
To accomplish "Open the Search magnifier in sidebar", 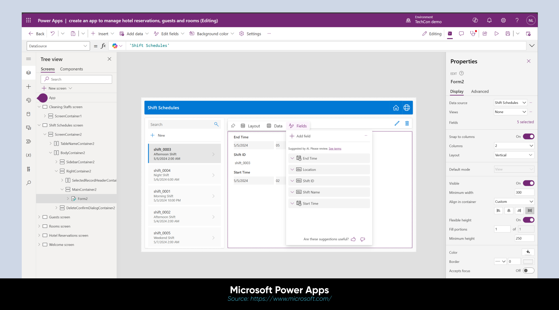I will point(29,183).
